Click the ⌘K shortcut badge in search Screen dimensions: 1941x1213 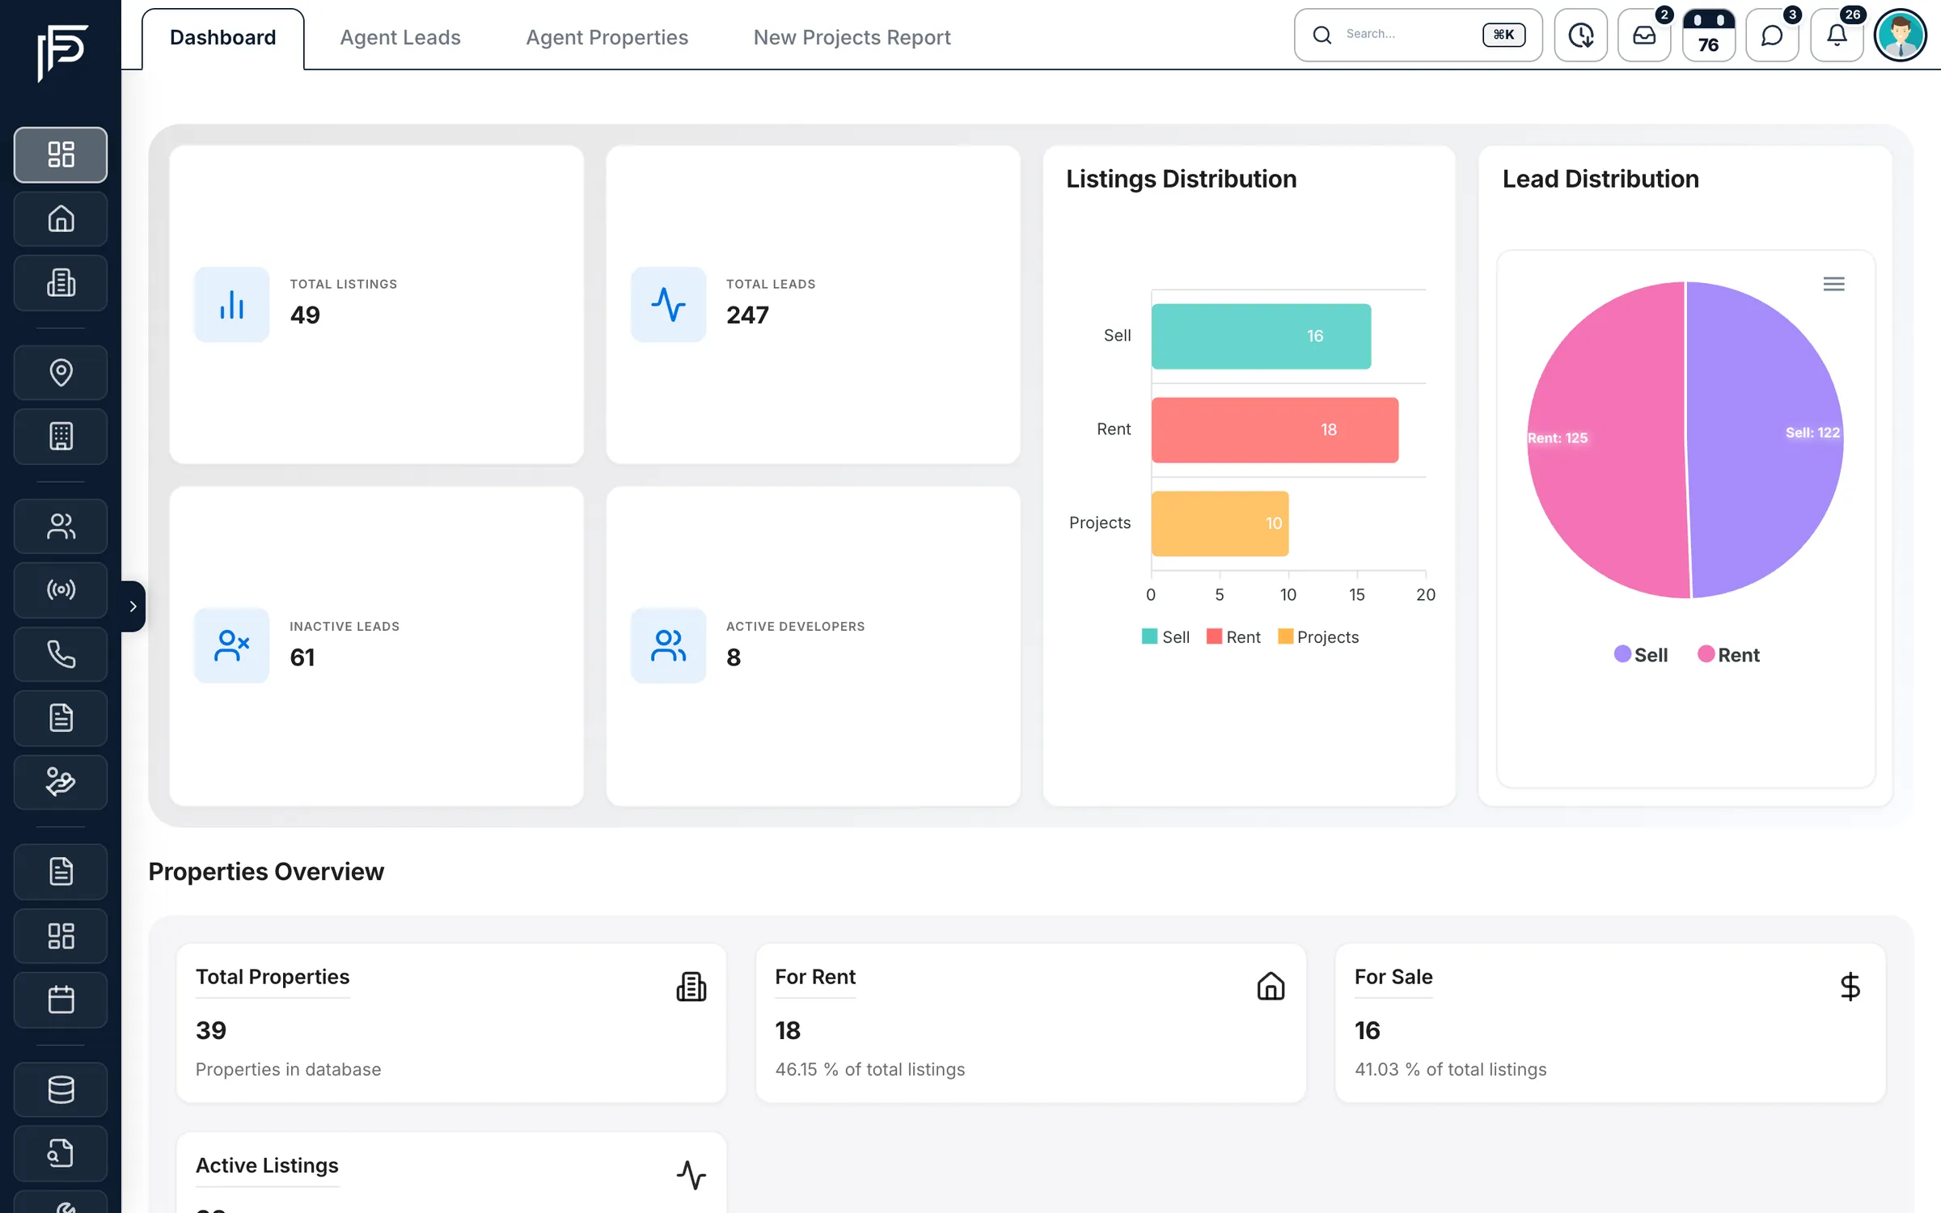(x=1503, y=35)
